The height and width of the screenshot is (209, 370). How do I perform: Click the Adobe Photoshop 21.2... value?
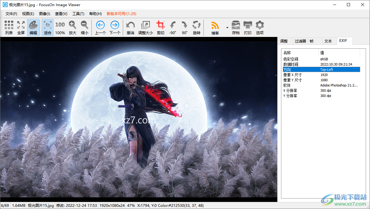339,85
